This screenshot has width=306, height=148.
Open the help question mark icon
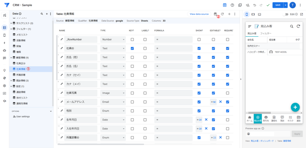[x=232, y=5]
